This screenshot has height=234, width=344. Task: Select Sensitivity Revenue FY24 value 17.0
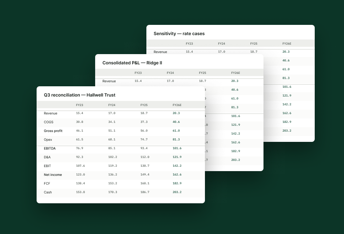(221, 52)
